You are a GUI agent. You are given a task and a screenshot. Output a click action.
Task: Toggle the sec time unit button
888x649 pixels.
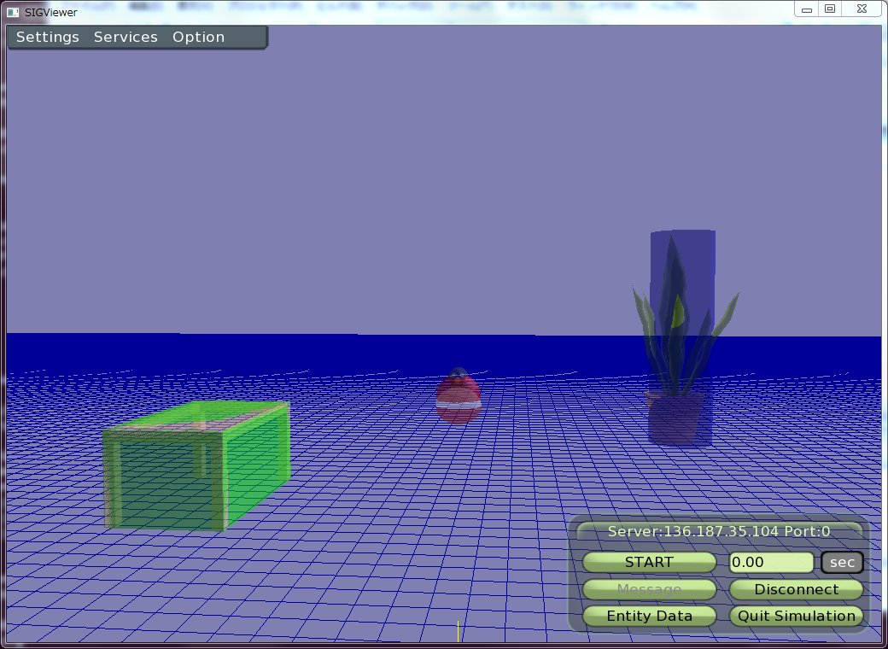[842, 562]
